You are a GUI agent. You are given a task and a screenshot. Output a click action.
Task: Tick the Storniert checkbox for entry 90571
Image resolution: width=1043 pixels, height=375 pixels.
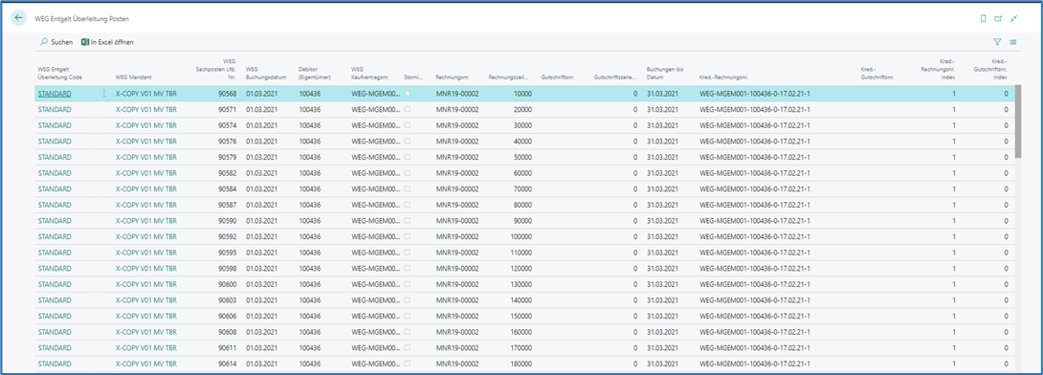(407, 109)
